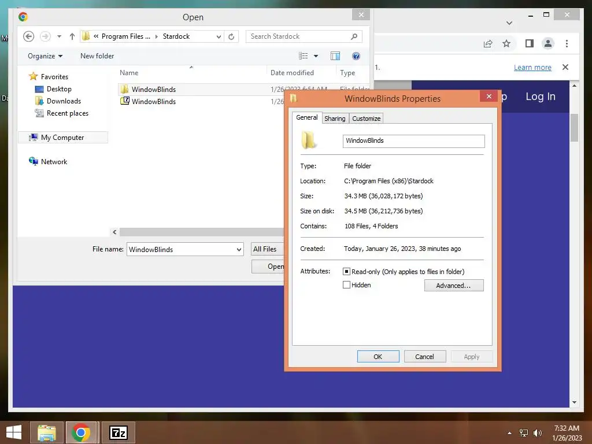Toggle the preview pane icon

pos(335,56)
